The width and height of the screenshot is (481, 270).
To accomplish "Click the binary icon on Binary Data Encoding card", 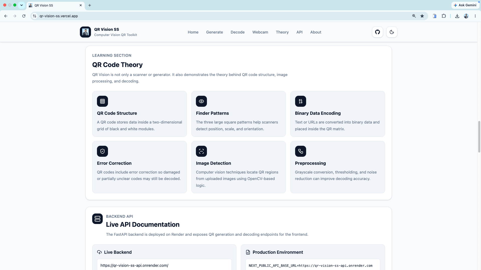I will [301, 101].
